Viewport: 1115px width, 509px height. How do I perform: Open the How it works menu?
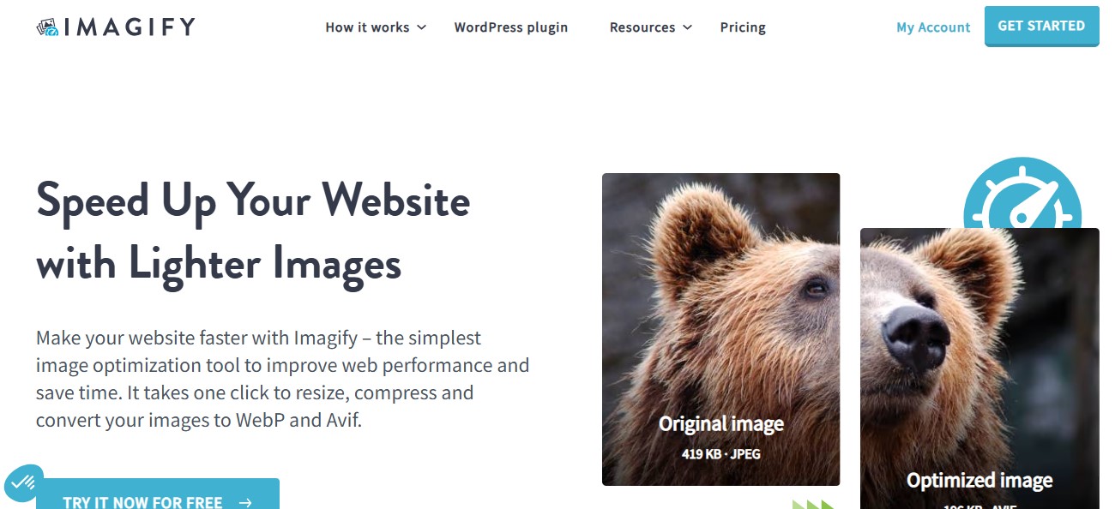(x=376, y=27)
